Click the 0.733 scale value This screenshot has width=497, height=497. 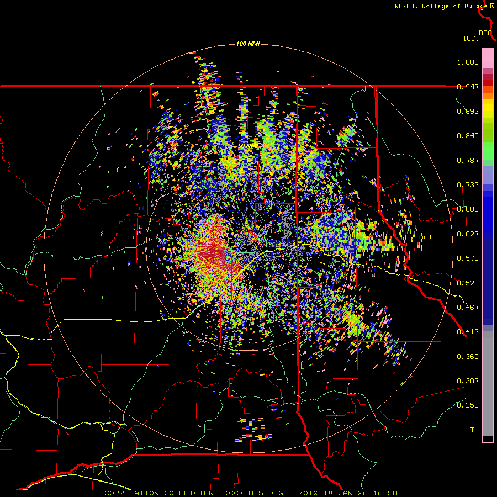[468, 185]
